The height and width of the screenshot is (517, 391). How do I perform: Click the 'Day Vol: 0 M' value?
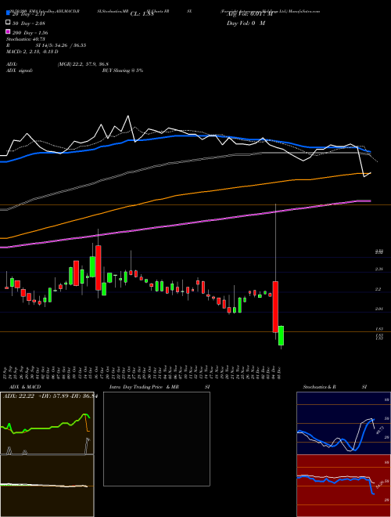tap(246, 23)
